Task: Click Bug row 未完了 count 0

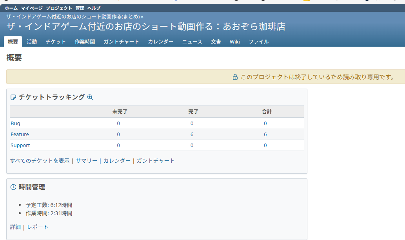Action: pos(118,124)
